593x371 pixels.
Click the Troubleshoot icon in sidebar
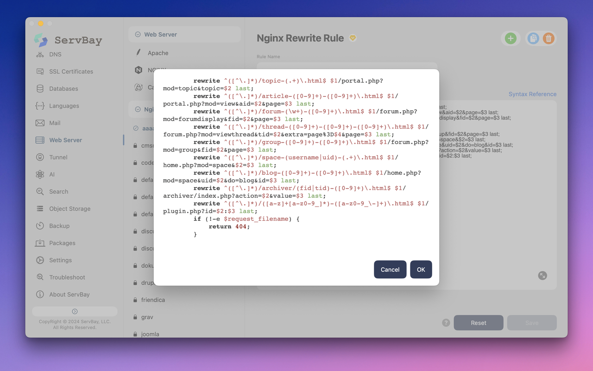click(x=40, y=277)
